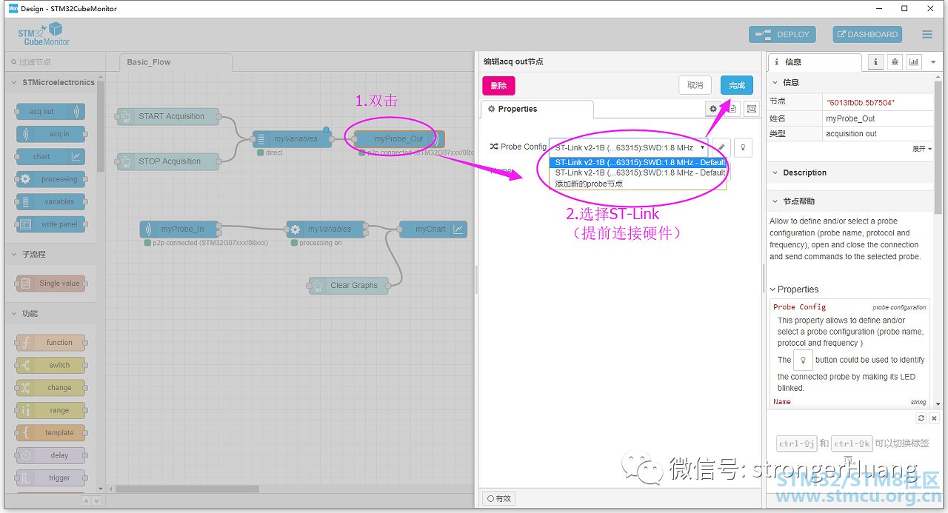The image size is (948, 513).
Task: Select the trigger palette node
Action: click(50, 477)
